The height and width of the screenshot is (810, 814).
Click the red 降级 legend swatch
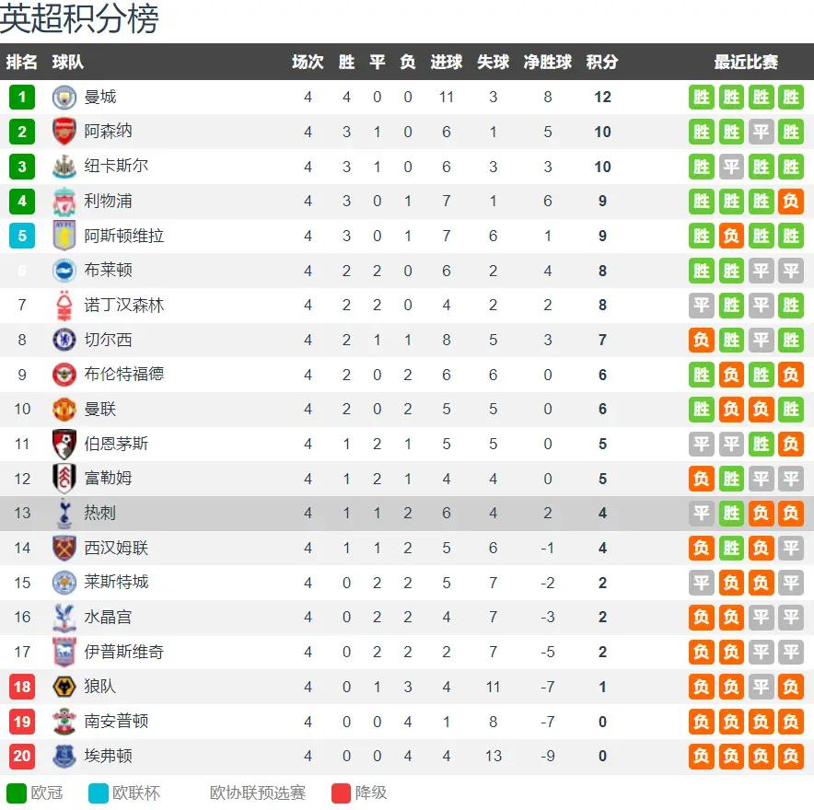(x=341, y=793)
